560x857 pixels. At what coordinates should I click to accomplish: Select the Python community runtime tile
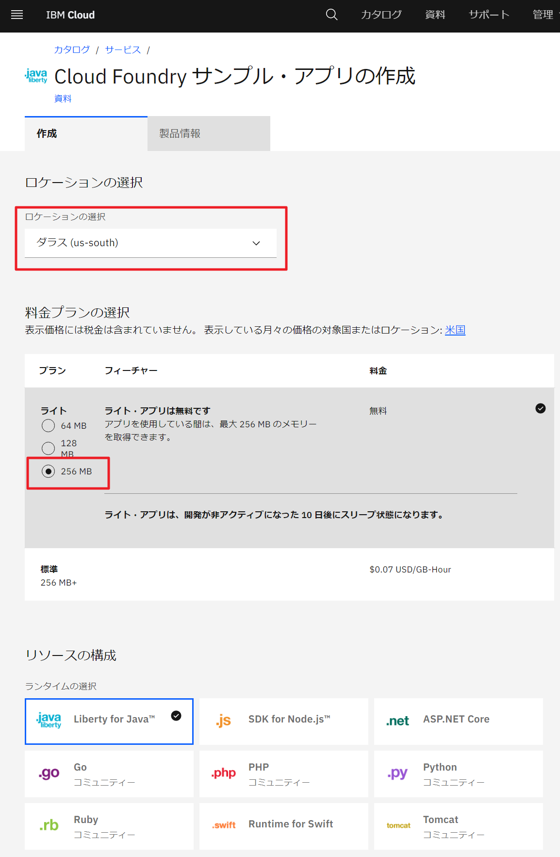coord(459,773)
